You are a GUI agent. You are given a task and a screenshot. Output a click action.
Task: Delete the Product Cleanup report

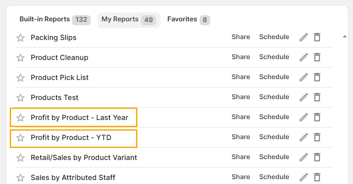pyautogui.click(x=317, y=57)
